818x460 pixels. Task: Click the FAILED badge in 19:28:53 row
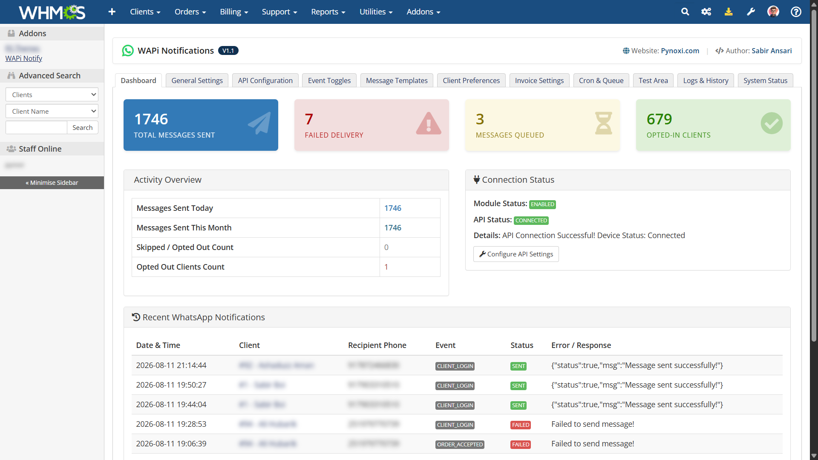click(x=521, y=425)
